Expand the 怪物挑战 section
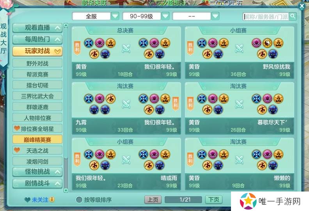This screenshot has height=211, width=309. click(x=37, y=172)
